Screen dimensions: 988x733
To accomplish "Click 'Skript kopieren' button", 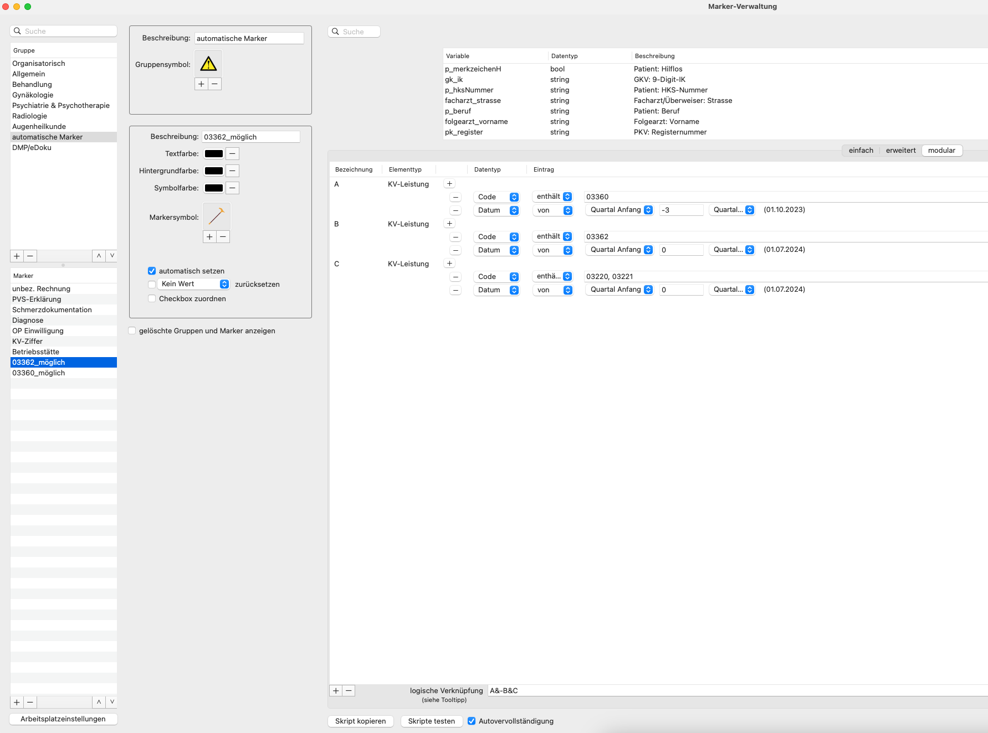I will [360, 721].
